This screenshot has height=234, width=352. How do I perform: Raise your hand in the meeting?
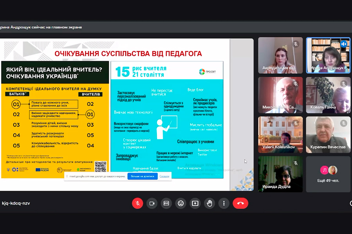pyautogui.click(x=209, y=203)
